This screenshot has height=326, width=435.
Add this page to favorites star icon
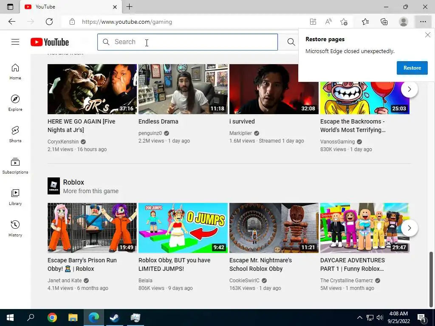(344, 22)
